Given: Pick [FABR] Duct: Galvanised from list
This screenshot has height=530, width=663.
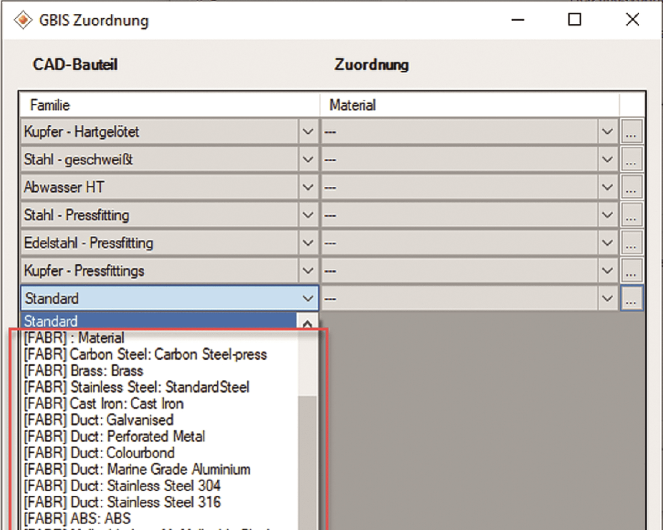Looking at the screenshot, I should pyautogui.click(x=99, y=420).
